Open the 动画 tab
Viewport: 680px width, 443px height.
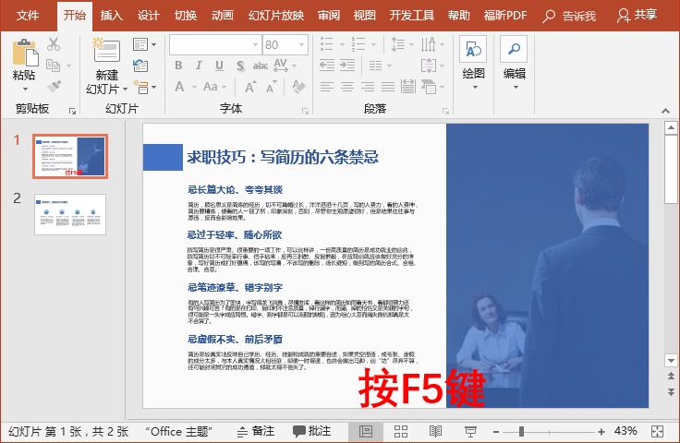(223, 16)
